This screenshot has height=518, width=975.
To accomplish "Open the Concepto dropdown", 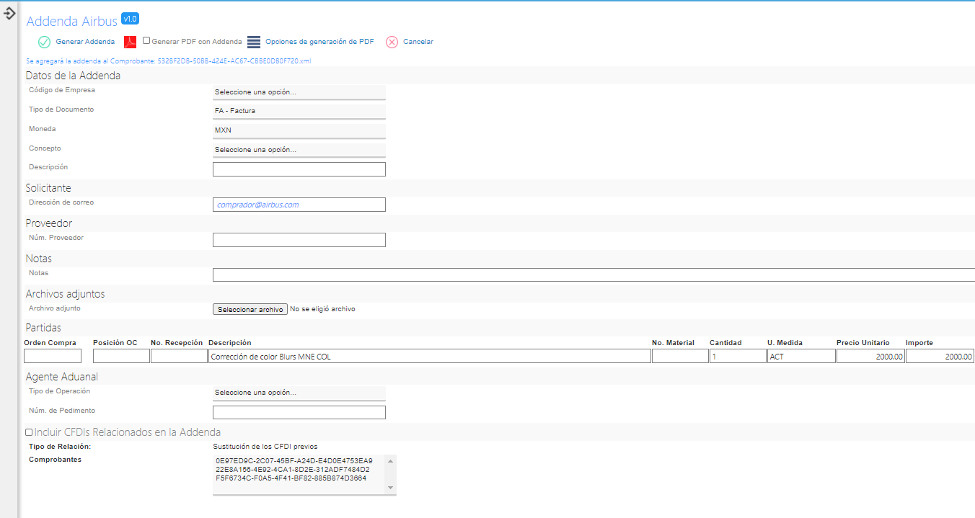I will [299, 150].
